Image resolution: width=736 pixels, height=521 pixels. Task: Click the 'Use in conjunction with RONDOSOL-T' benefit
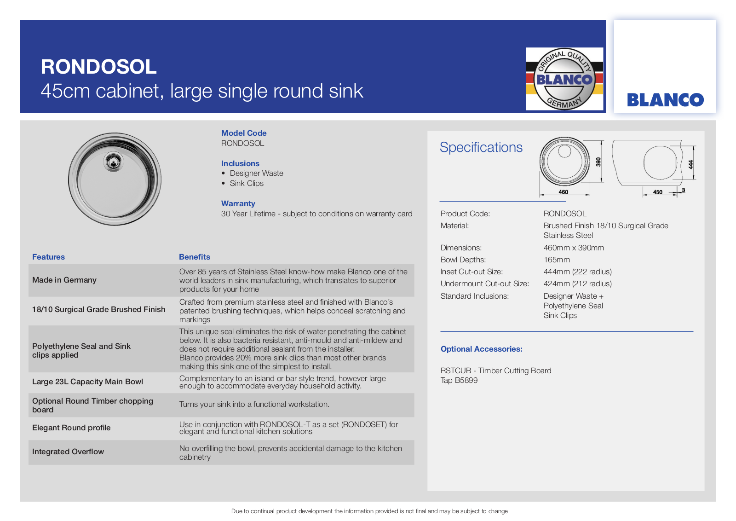click(x=289, y=428)
